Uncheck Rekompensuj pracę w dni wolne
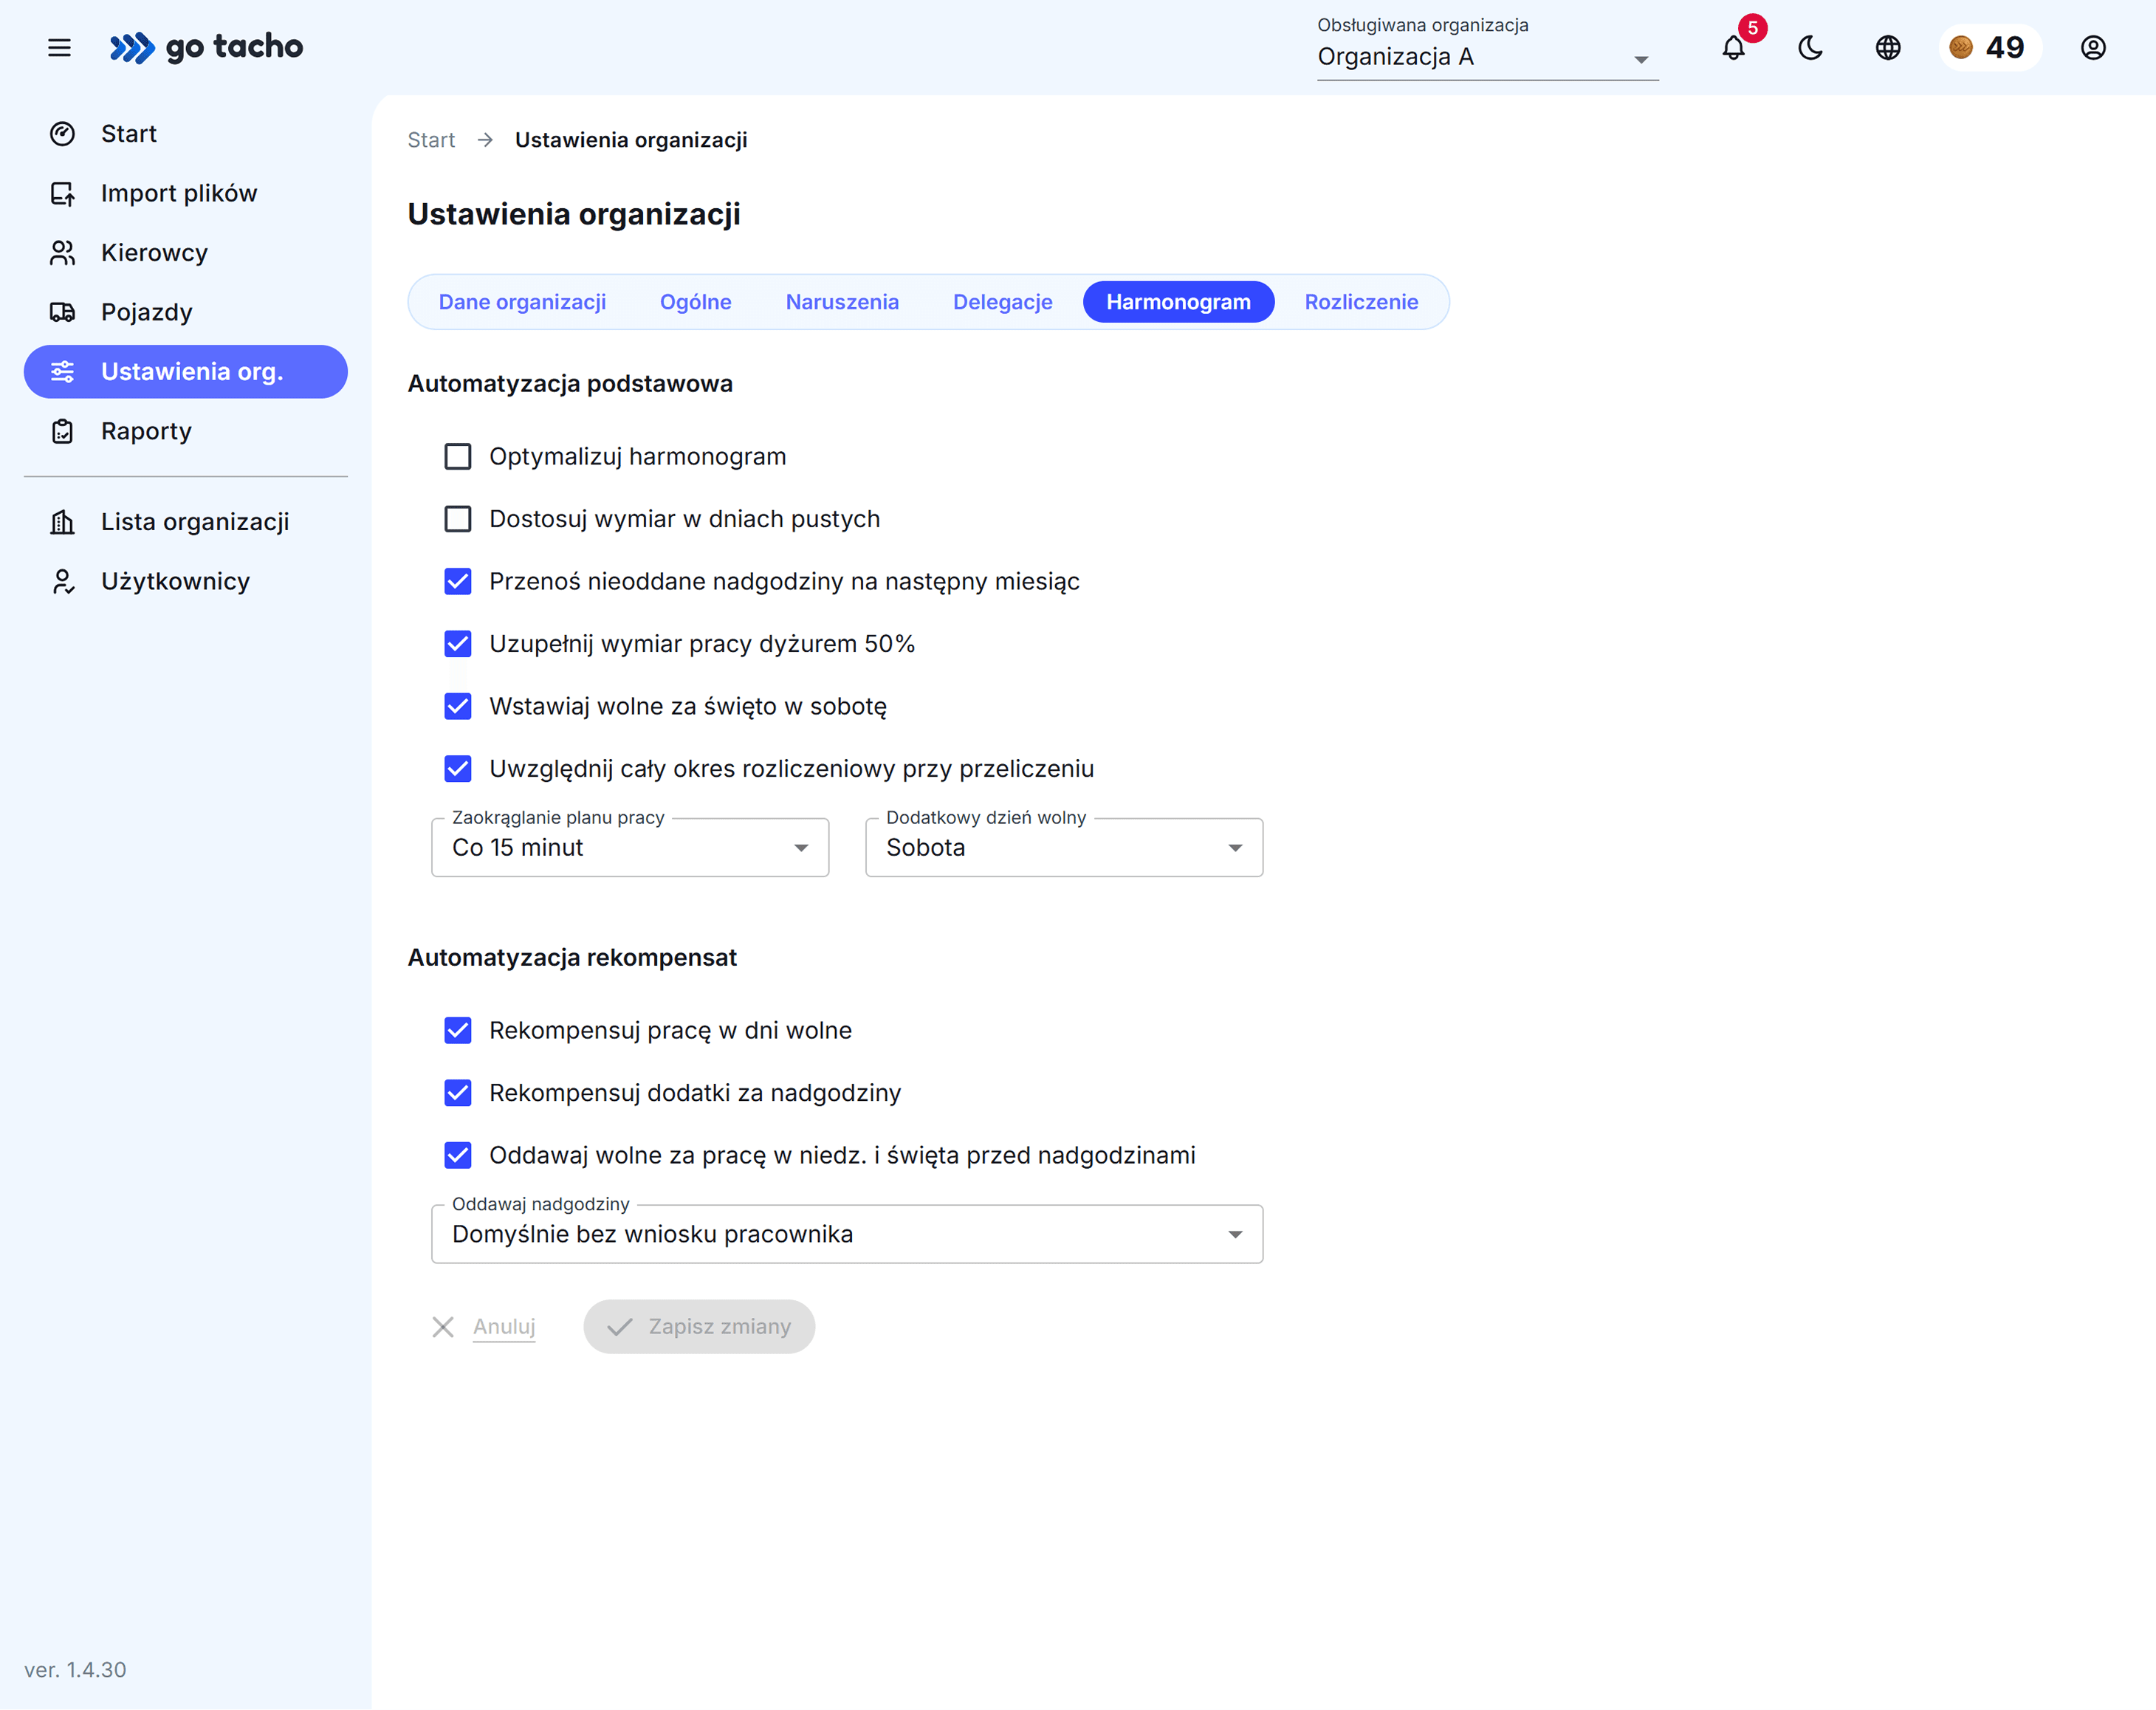This screenshot has height=1710, width=2156. [458, 1031]
